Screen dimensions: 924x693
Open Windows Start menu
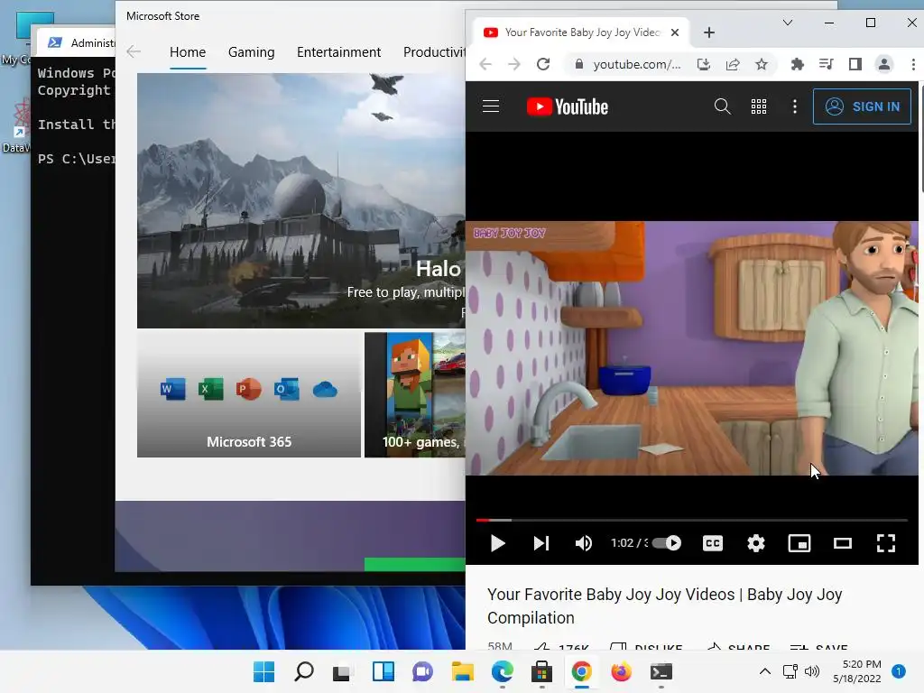(263, 671)
